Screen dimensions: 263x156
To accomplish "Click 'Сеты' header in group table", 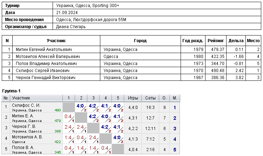I will point(150,98).
